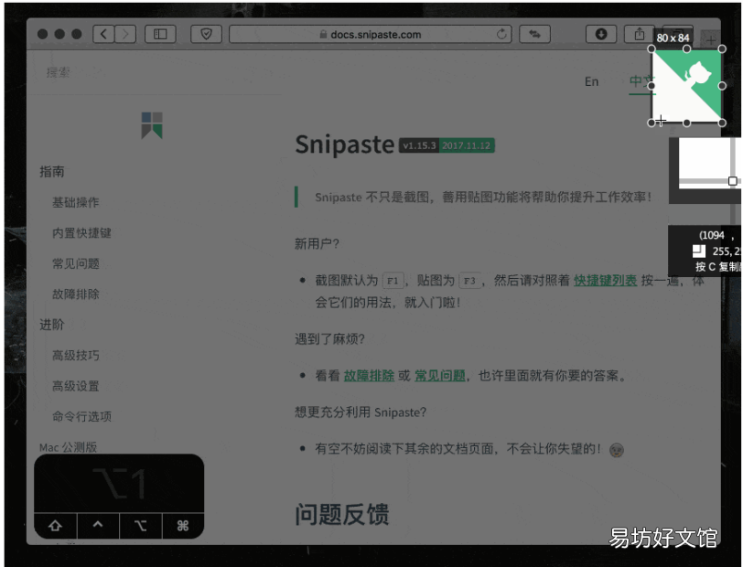Follow the 故障排除 link in the article
743x567 pixels.
pyautogui.click(x=369, y=376)
